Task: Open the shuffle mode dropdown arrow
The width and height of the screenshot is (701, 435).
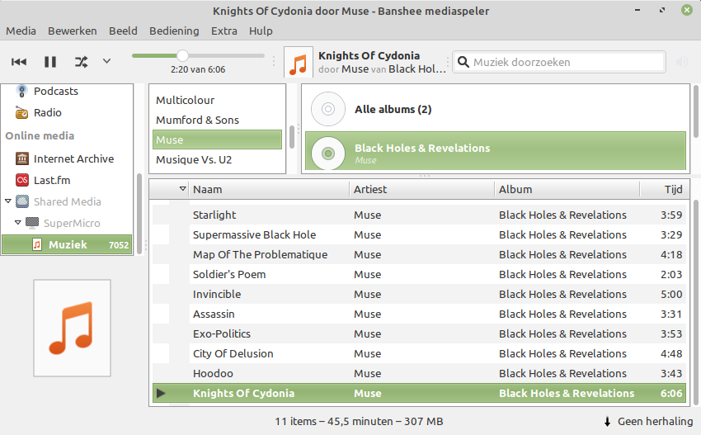Action: [x=106, y=62]
